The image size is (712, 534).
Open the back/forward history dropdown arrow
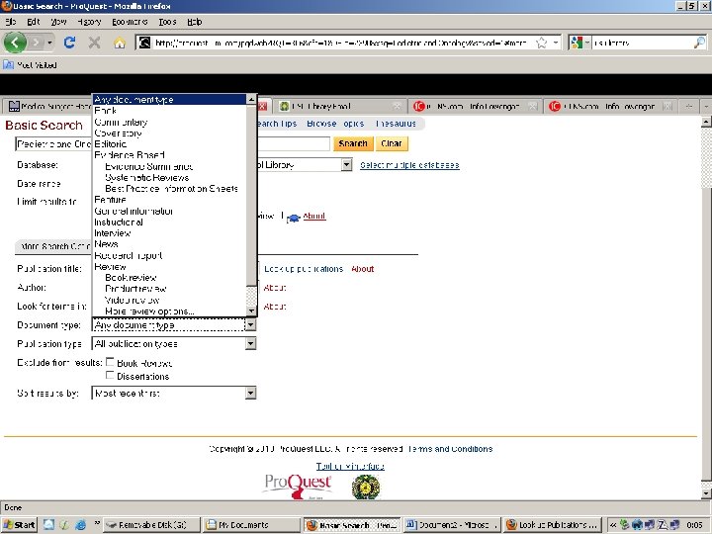[49, 43]
